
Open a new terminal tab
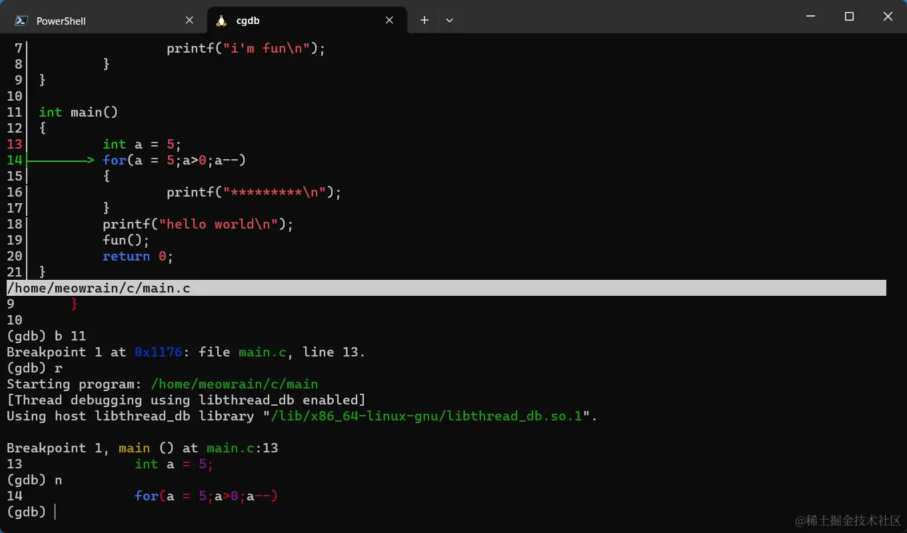pyautogui.click(x=424, y=20)
